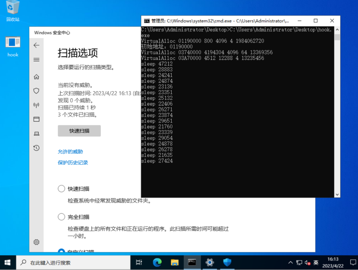Switch input language indicator 英

click(316, 263)
